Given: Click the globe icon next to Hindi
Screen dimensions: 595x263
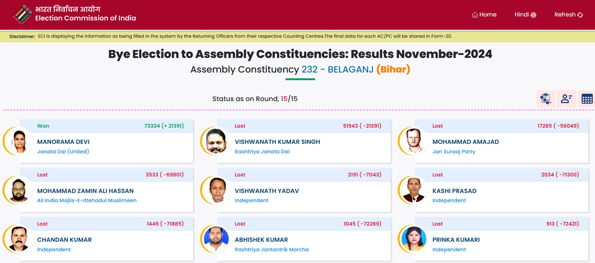Looking at the screenshot, I should tap(533, 15).
